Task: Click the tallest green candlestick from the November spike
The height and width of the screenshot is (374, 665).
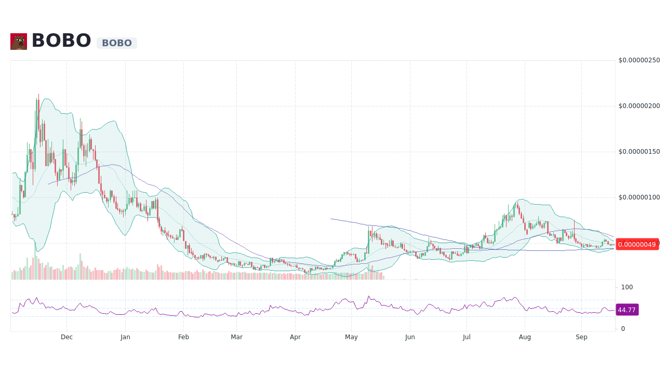Action: point(37,119)
